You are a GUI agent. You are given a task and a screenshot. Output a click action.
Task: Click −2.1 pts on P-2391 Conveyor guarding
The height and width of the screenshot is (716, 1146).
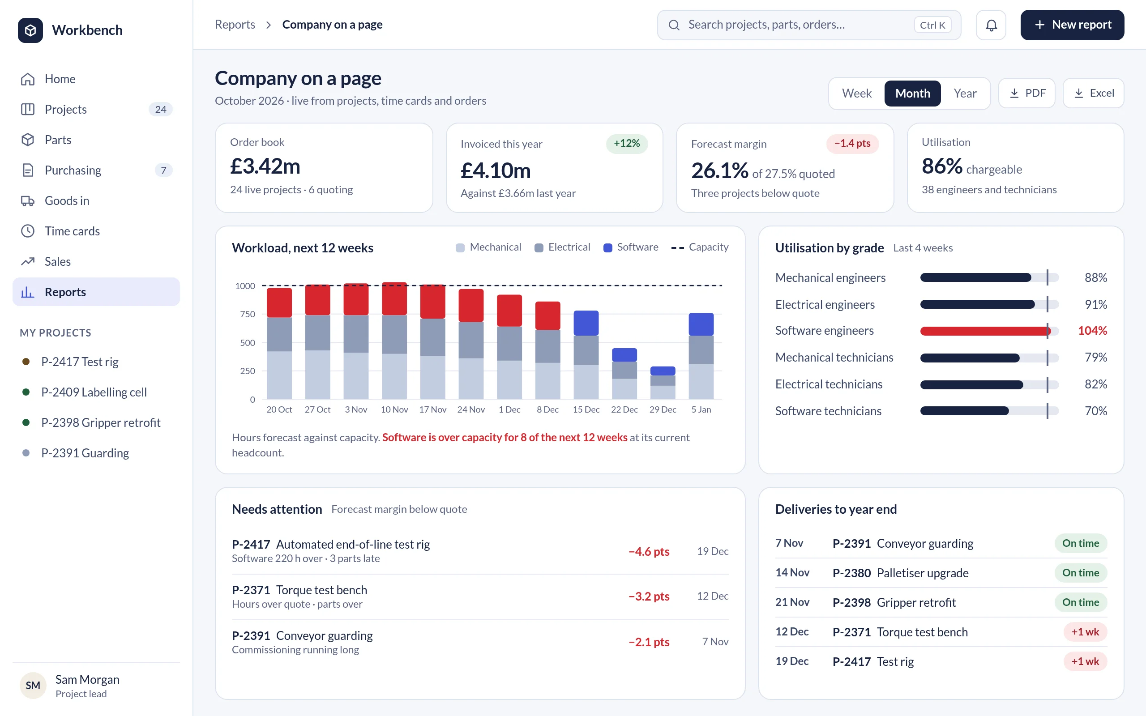[649, 642]
